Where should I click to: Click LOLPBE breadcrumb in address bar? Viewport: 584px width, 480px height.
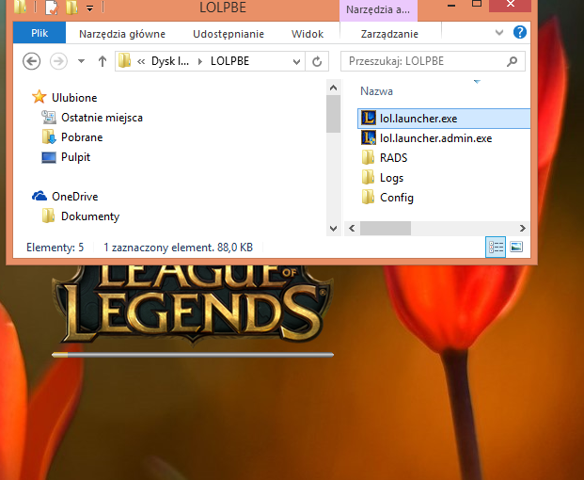coord(229,61)
